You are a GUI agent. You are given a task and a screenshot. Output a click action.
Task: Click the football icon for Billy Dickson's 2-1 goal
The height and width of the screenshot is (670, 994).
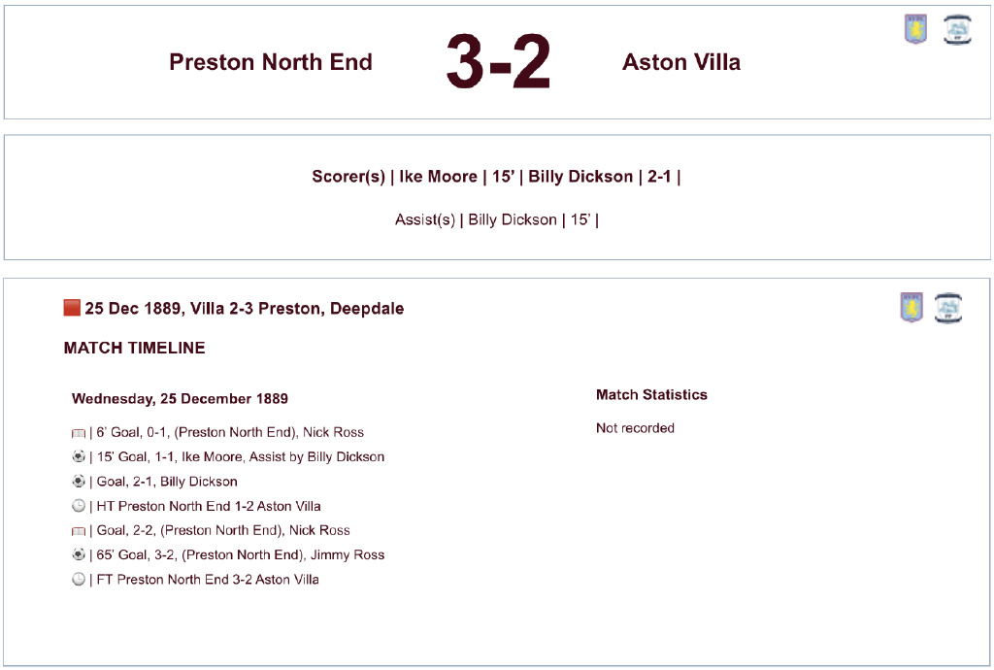[79, 482]
